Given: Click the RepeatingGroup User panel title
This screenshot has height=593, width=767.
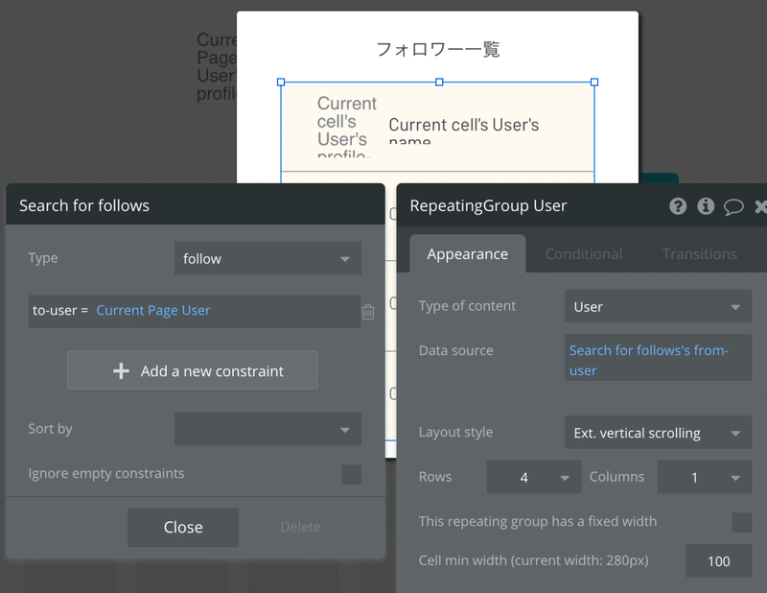Looking at the screenshot, I should click(x=488, y=205).
